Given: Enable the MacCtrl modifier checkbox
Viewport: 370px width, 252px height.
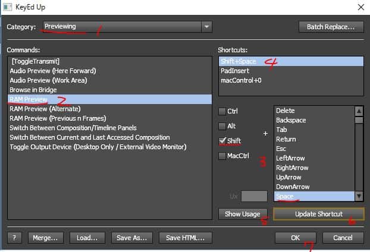Looking at the screenshot, I should [x=222, y=156].
